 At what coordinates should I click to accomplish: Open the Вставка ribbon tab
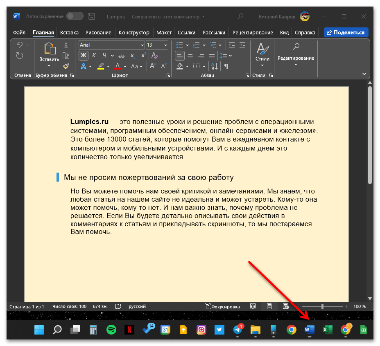[x=69, y=32]
